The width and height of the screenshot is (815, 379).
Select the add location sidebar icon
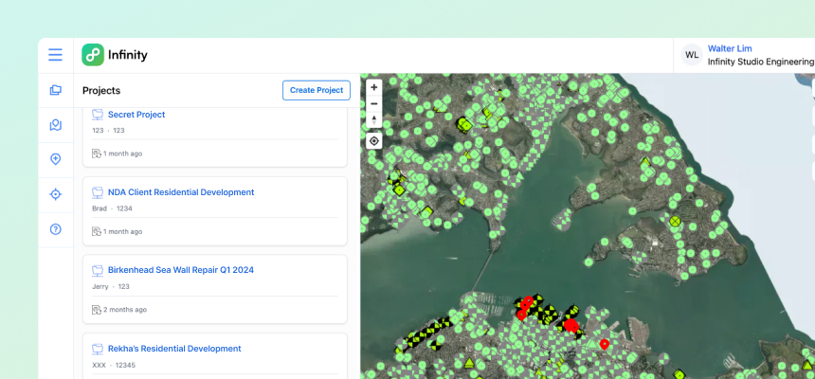tap(56, 159)
